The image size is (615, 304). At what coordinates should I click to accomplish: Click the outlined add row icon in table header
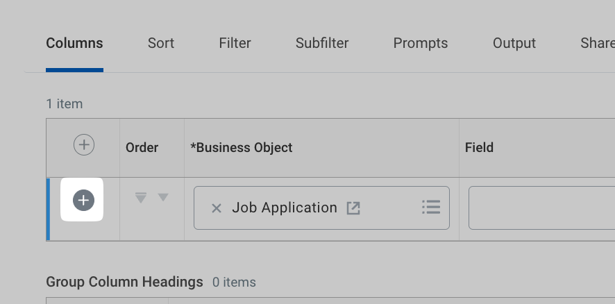coord(84,145)
